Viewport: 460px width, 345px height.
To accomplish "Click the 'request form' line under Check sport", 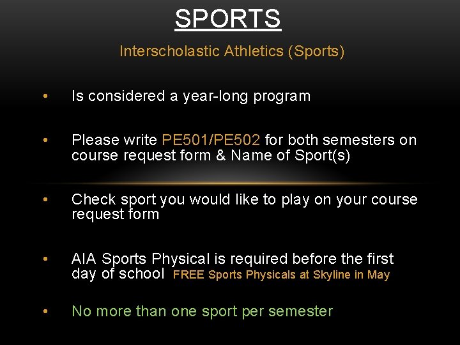I will coord(115,215).
